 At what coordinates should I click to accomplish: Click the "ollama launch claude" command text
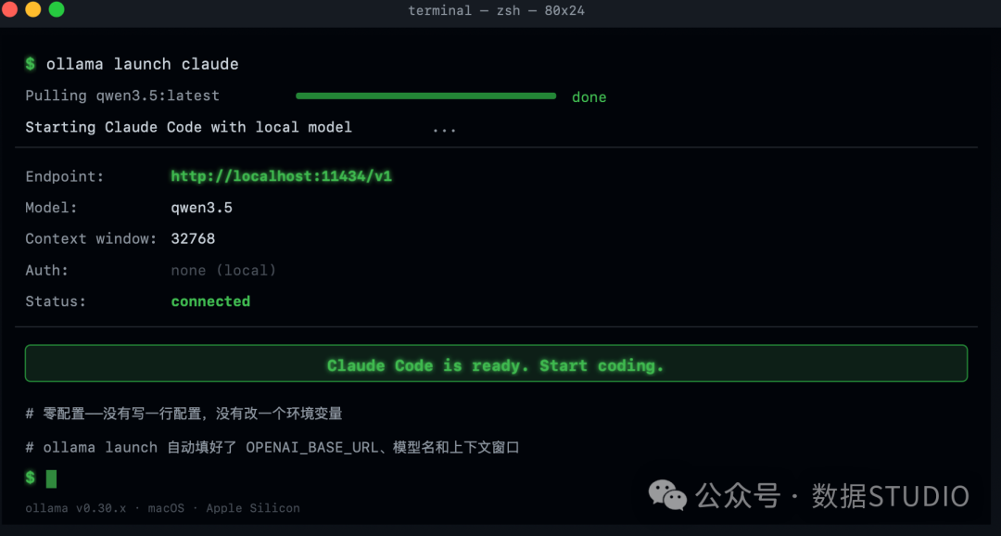[x=143, y=64]
